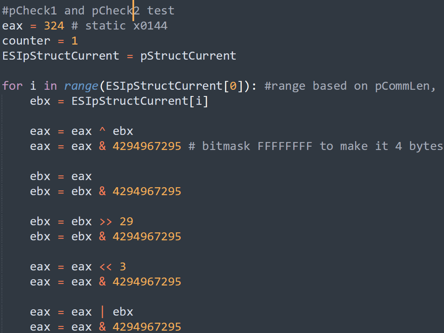Viewport: 444px width, 333px height.
Task: Click '#pCheck1' at the top comment
Action: [x=30, y=11]
